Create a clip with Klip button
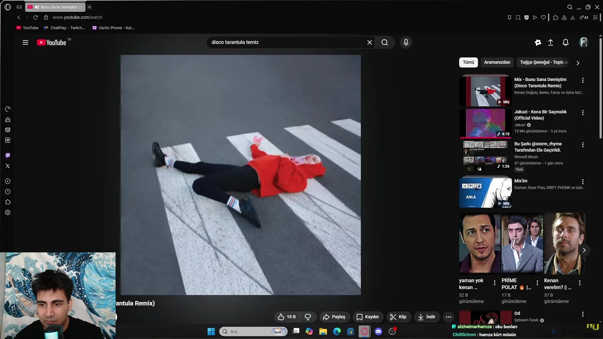 pos(398,317)
